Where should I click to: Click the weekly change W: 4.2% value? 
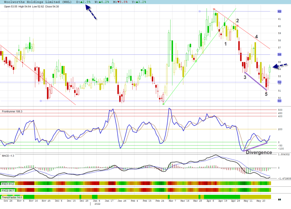pyautogui.click(x=102, y=2)
